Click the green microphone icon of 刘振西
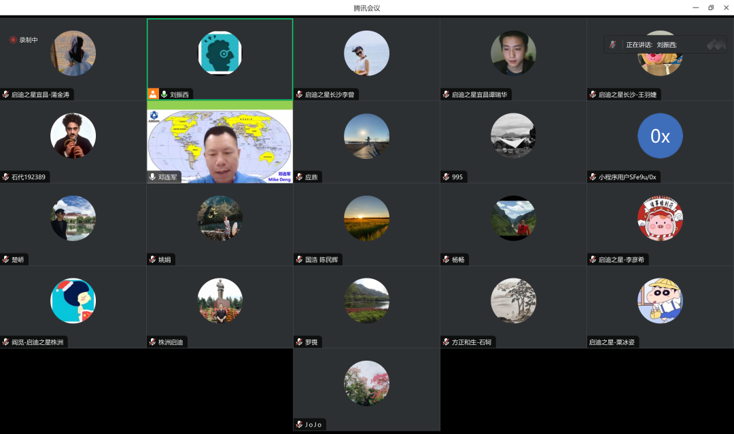The image size is (734, 434). 164,94
